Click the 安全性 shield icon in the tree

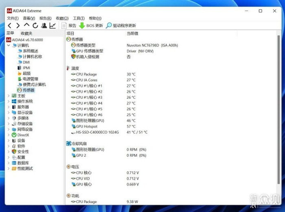coord(14,151)
